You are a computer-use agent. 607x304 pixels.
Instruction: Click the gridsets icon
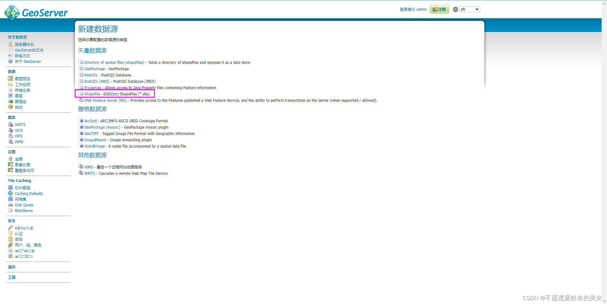[x=10, y=199]
